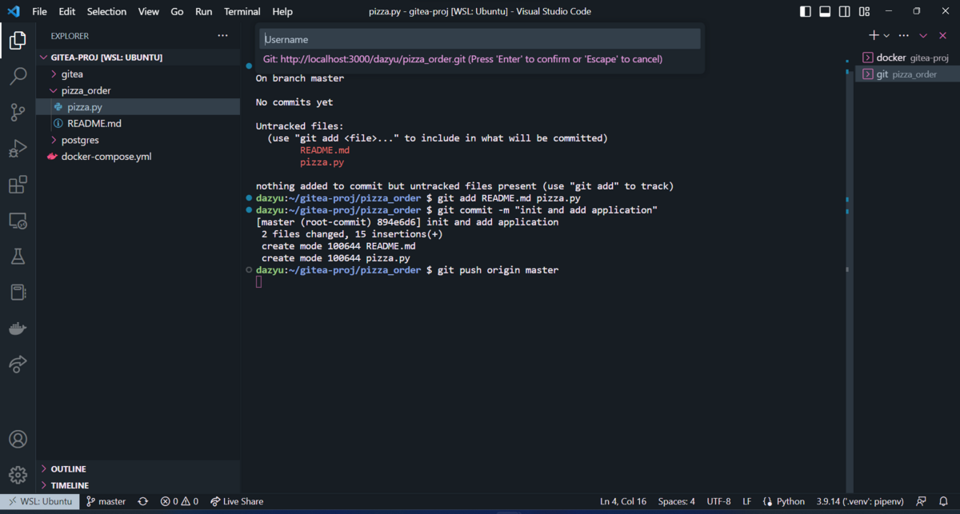Image resolution: width=960 pixels, height=514 pixels.
Task: Select the docker gitea-proj terminal
Action: (906, 58)
